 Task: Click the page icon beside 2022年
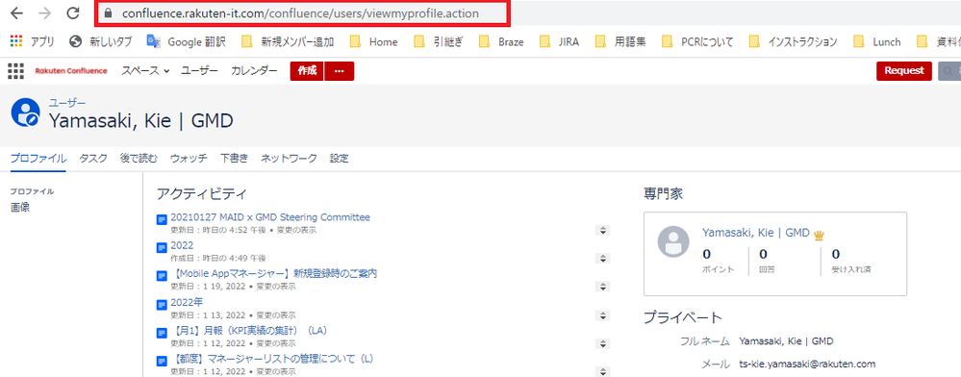tap(162, 305)
